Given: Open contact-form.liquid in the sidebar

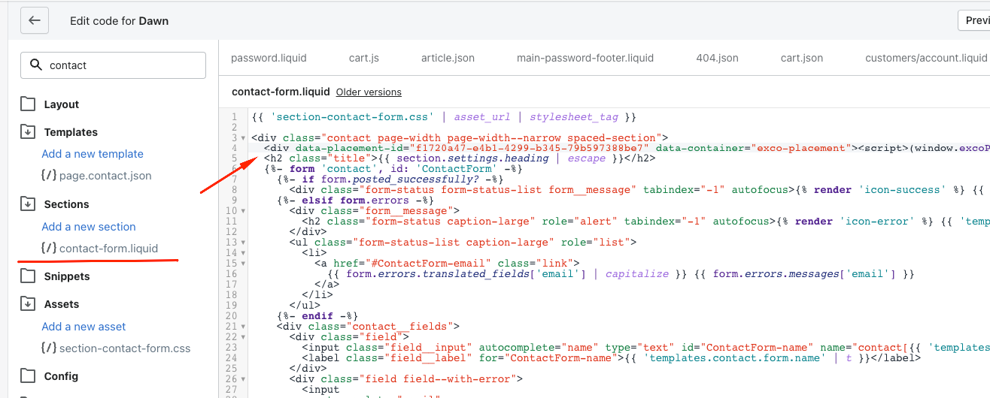Looking at the screenshot, I should coord(109,249).
